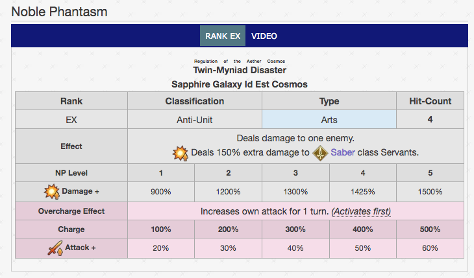Image resolution: width=474 pixels, height=278 pixels.
Task: Click the Saber class icon
Action: [319, 154]
